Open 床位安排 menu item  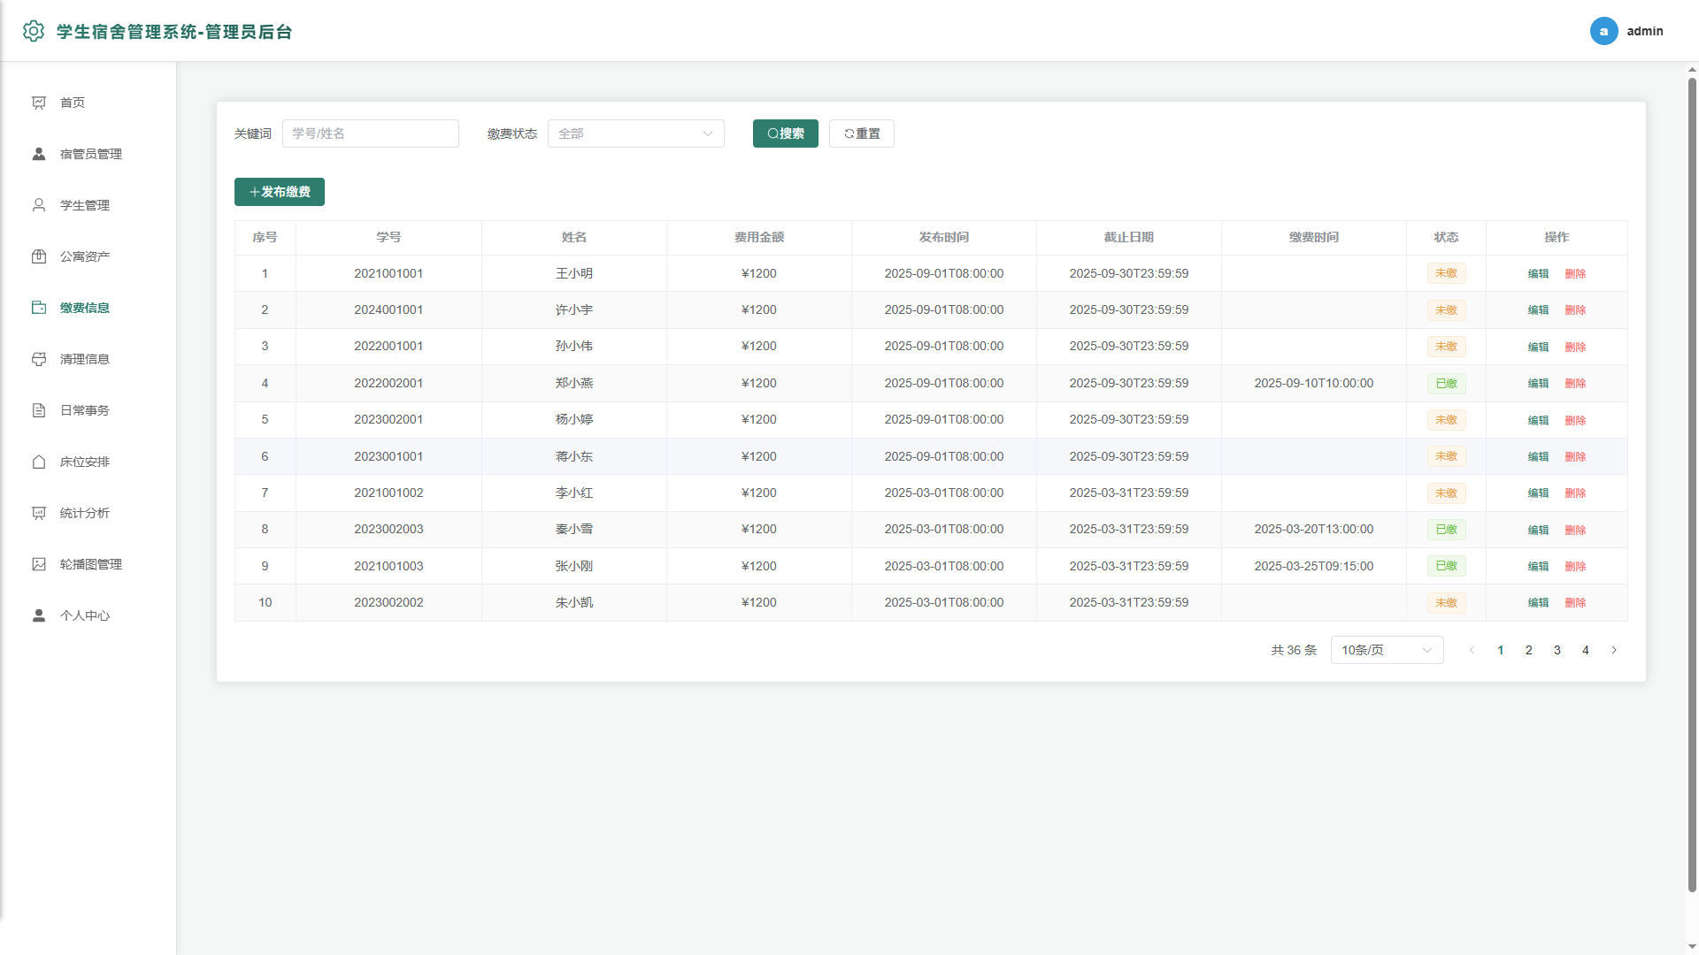[88, 462]
